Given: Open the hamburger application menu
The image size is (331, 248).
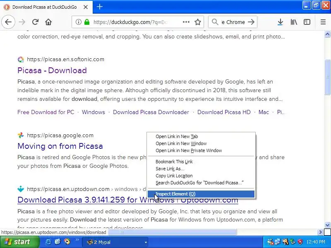Looking at the screenshot, I should pos(323,22).
